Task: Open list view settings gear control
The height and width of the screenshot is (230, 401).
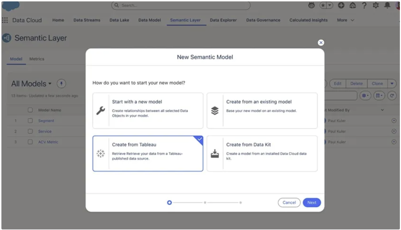Action: pyautogui.click(x=366, y=96)
